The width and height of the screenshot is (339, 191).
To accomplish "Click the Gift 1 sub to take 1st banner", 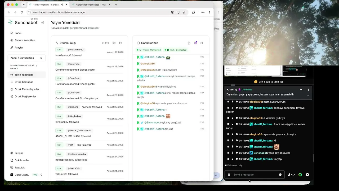I will 268,82.
